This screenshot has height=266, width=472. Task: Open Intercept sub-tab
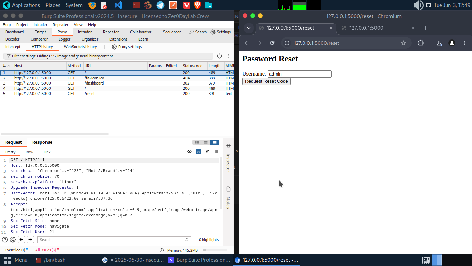[13, 47]
